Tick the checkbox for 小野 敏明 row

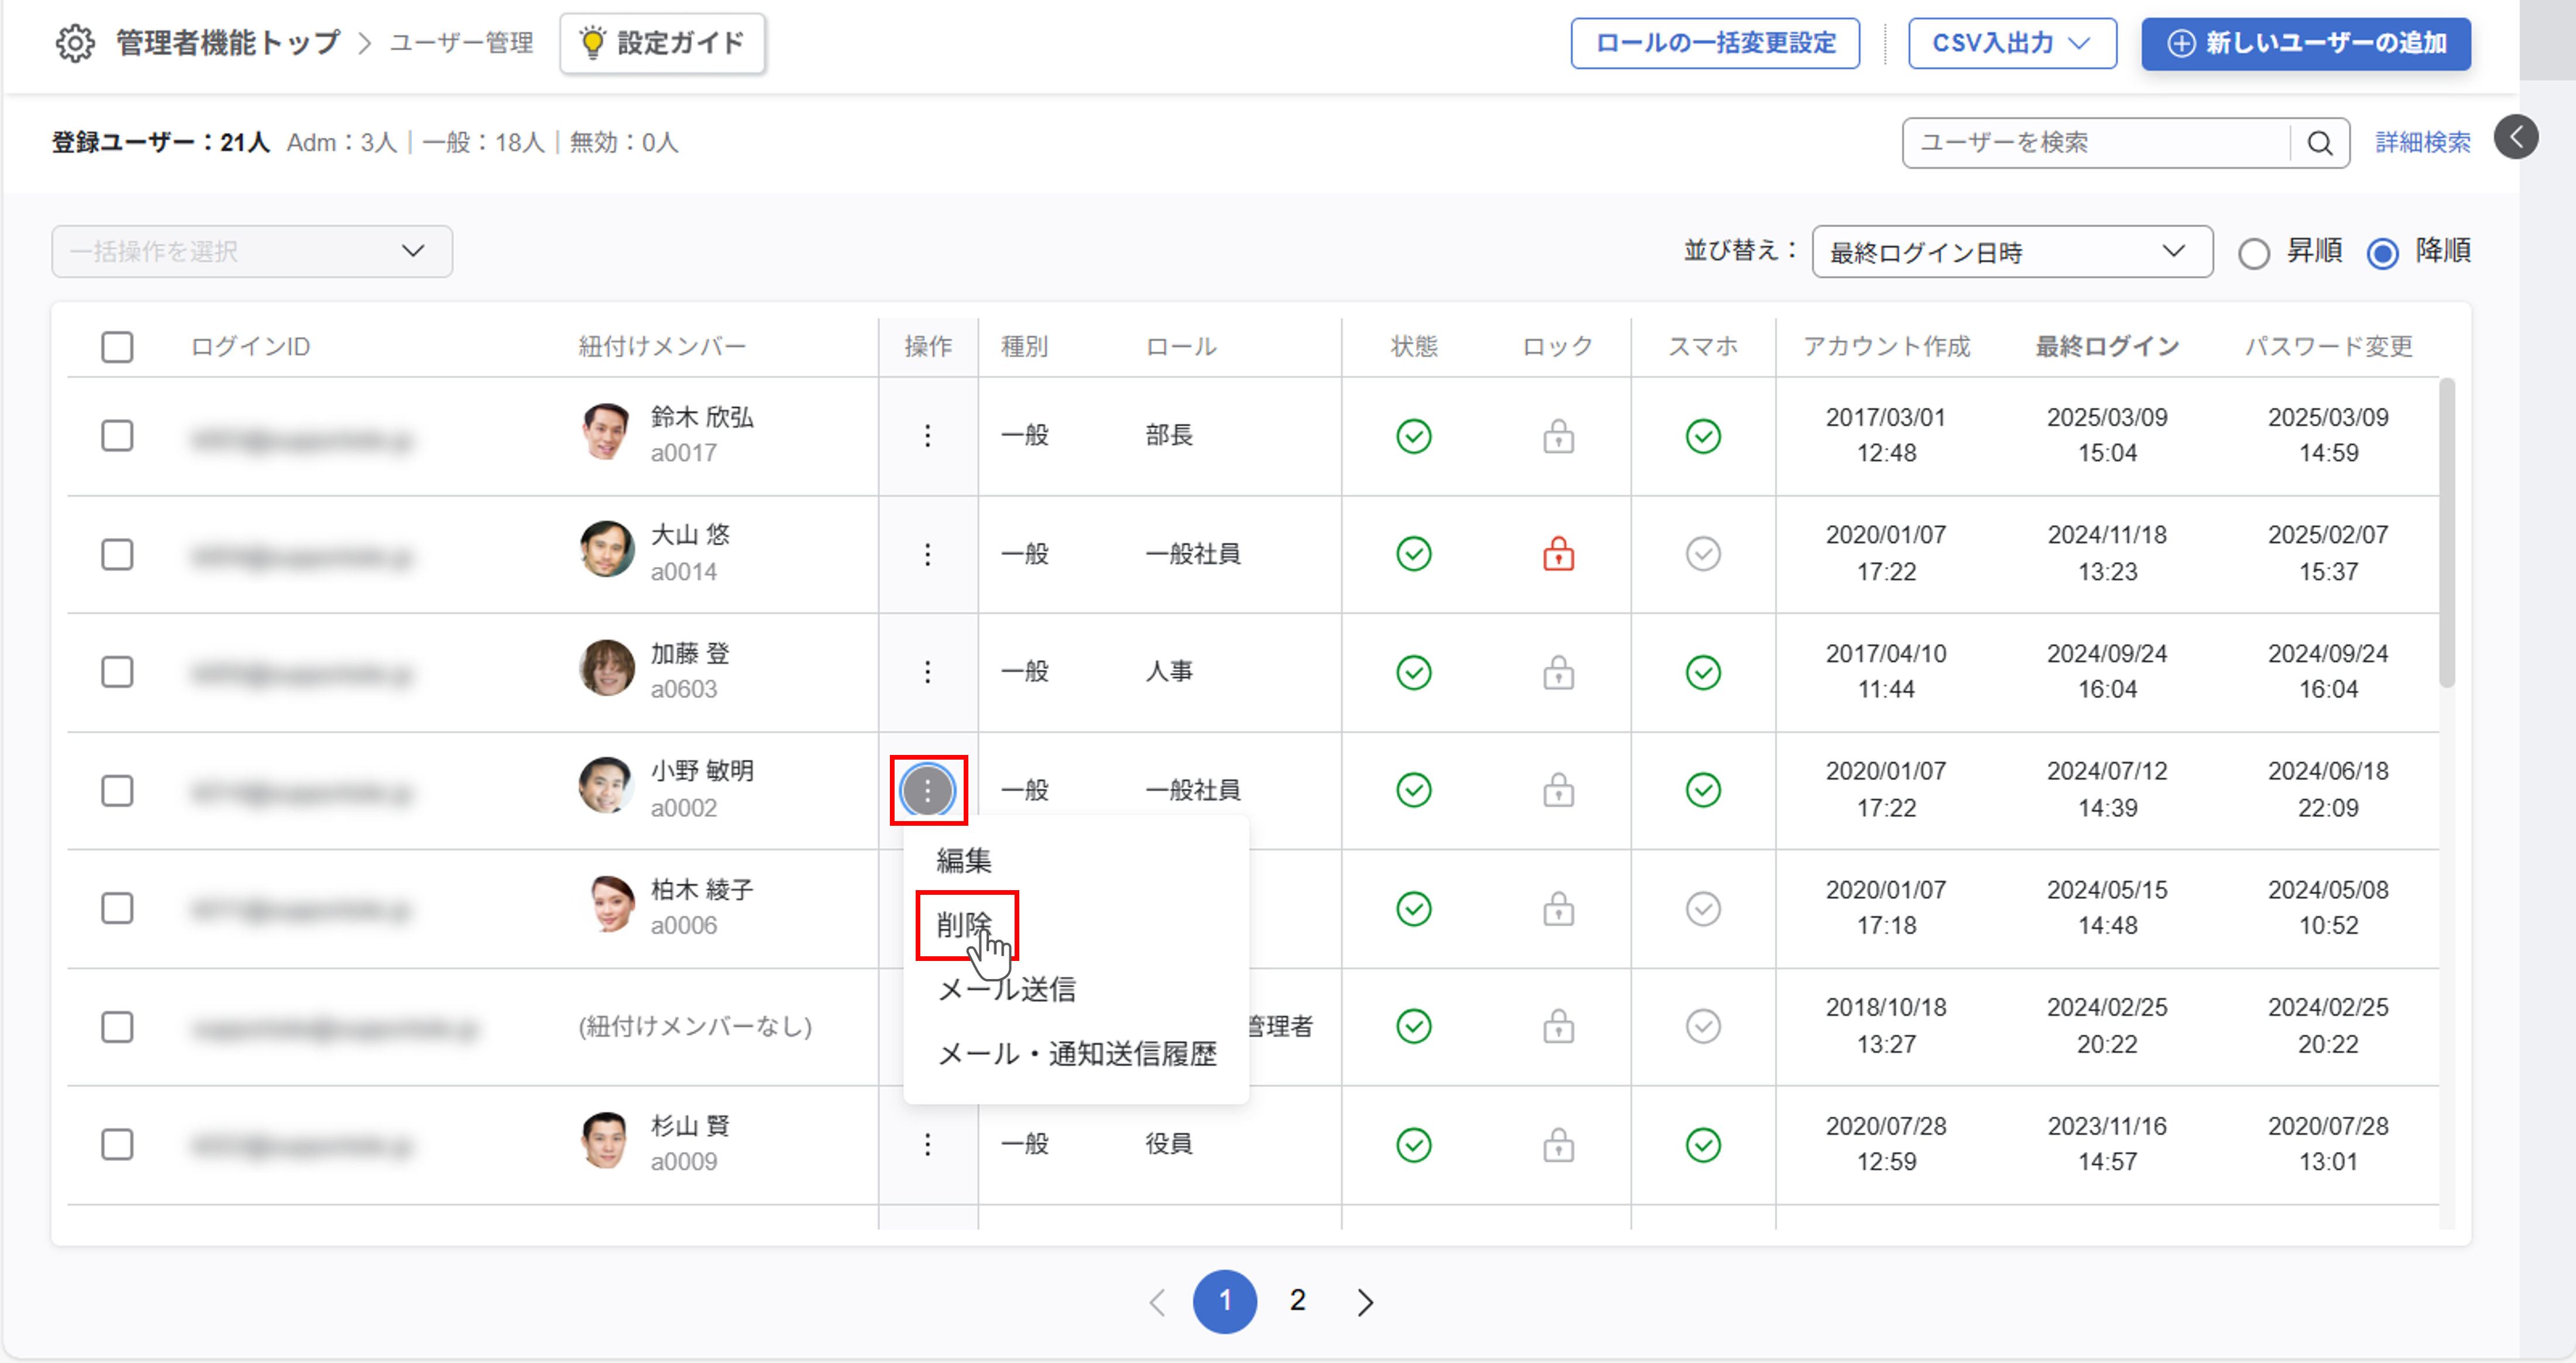pos(117,791)
